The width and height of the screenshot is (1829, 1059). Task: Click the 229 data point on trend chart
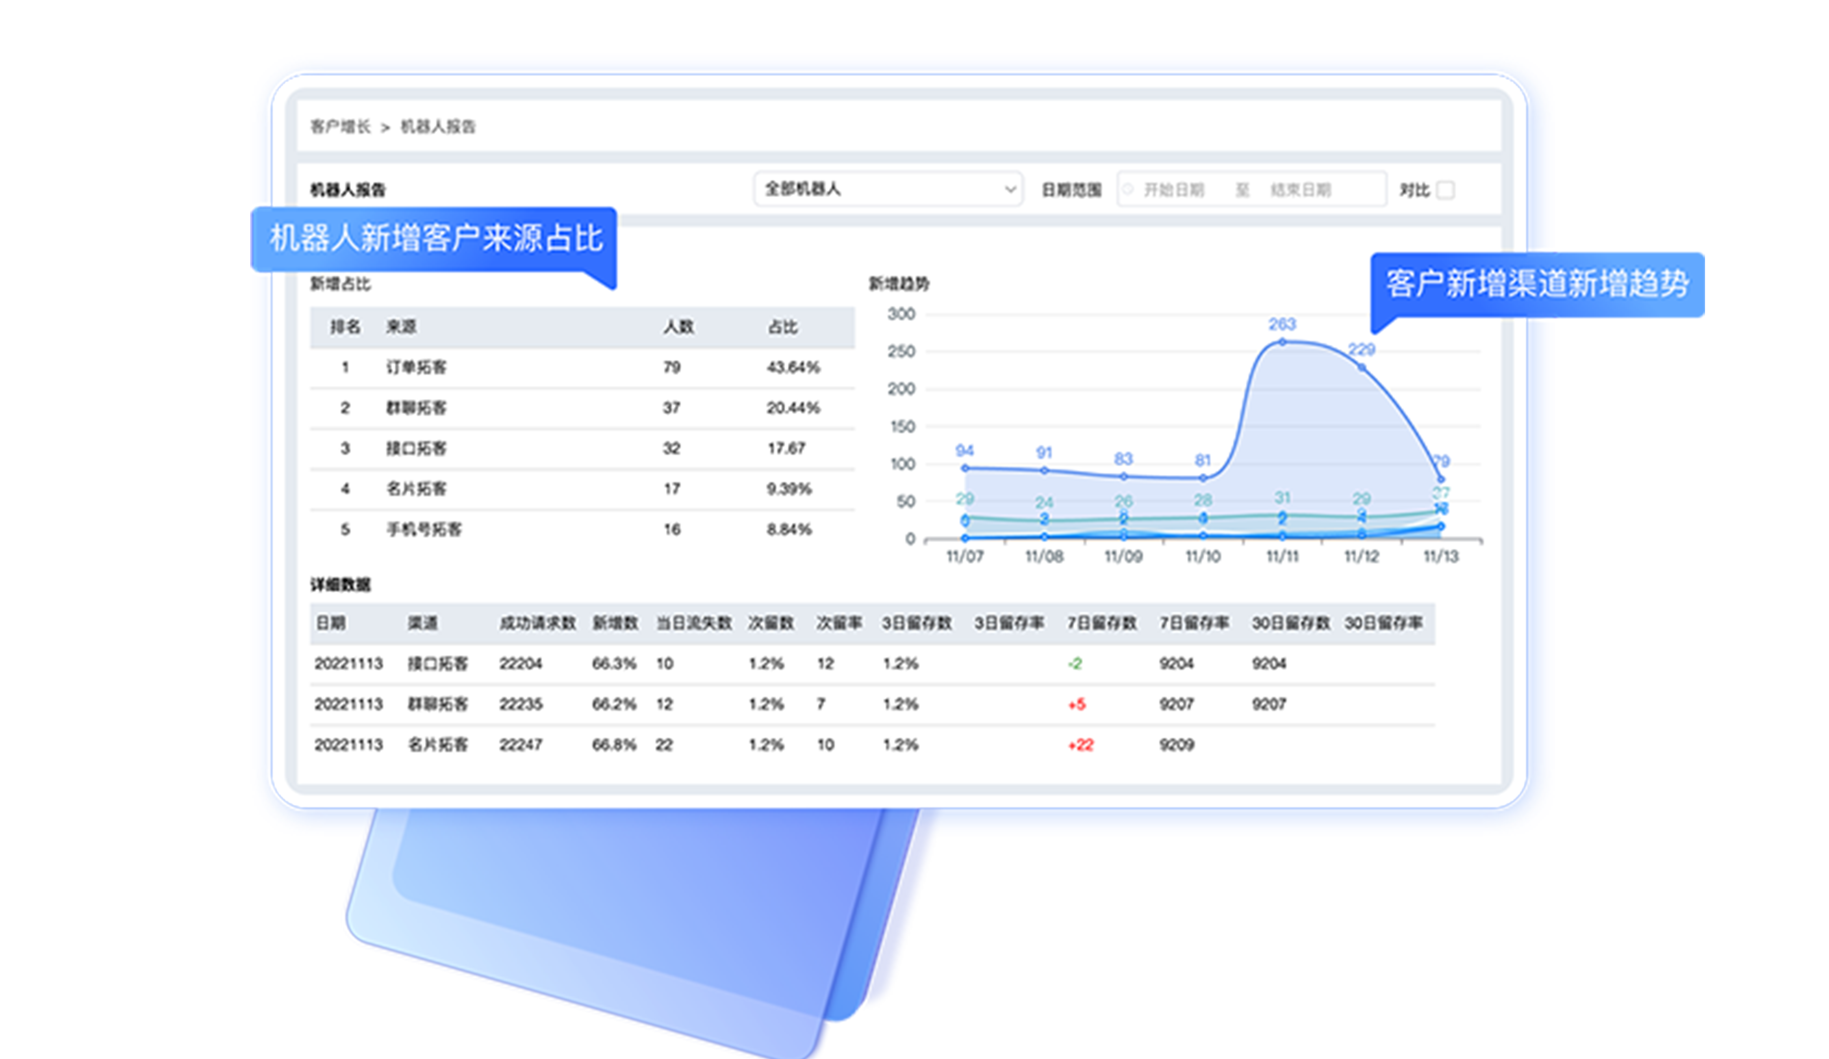pyautogui.click(x=1362, y=367)
